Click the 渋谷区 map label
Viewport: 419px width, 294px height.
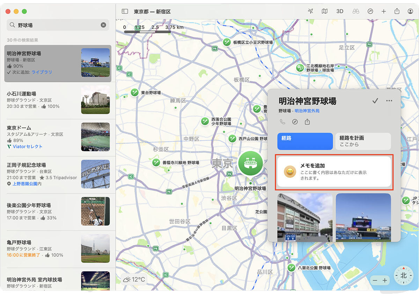click(229, 198)
